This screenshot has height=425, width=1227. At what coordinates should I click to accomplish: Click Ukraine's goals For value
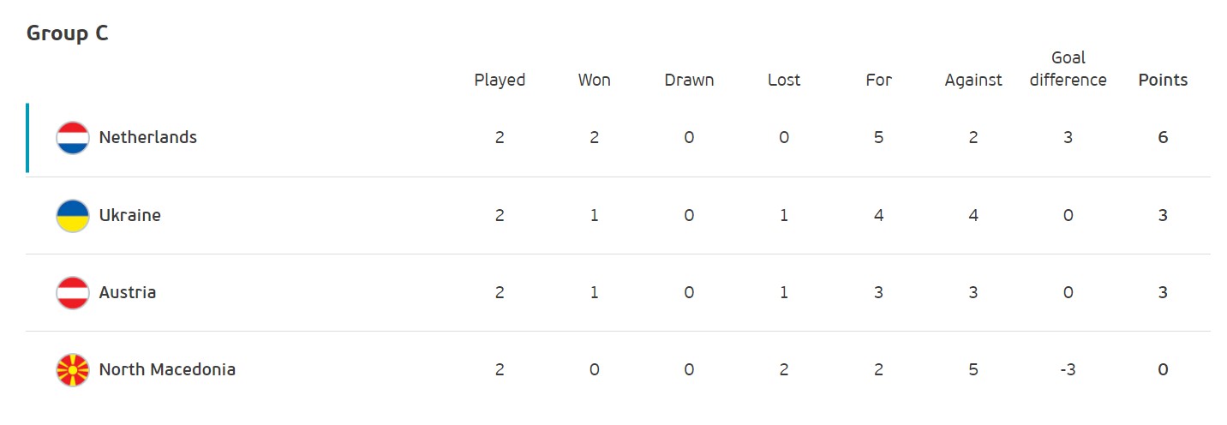878,215
